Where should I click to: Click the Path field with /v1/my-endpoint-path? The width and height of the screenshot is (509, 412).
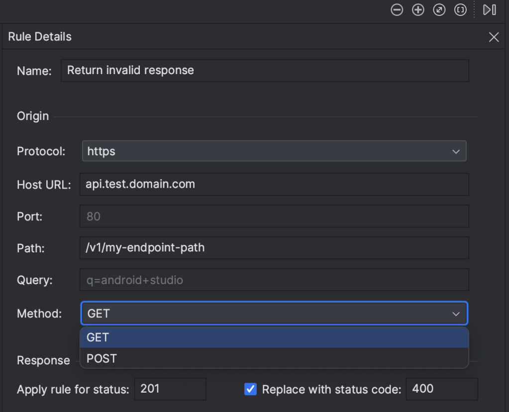pyautogui.click(x=274, y=248)
